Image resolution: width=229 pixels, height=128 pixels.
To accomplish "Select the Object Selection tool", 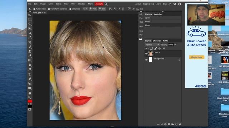I will click(30, 28).
